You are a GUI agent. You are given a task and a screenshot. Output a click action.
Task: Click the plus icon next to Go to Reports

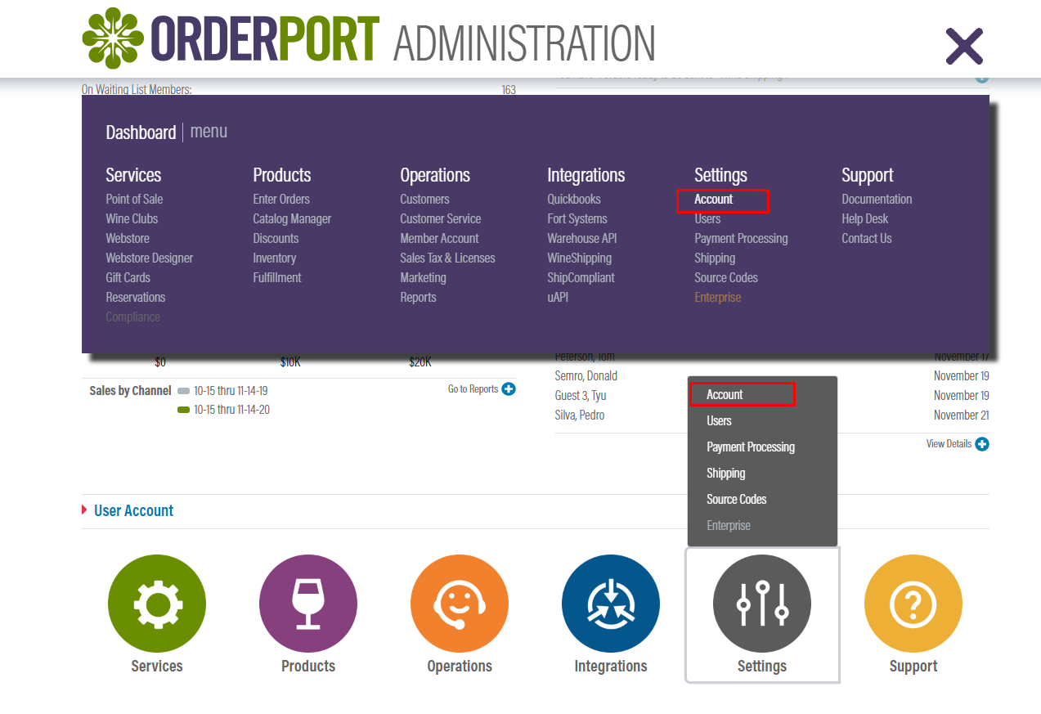[509, 389]
